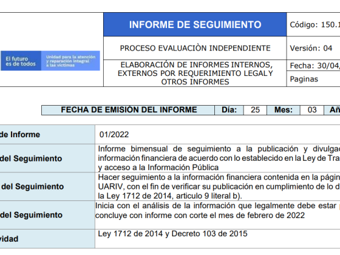Click the 'Paginas' cell

click(313, 79)
